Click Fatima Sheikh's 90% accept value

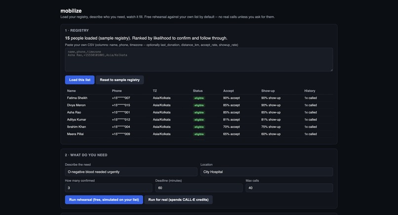pos(231,98)
